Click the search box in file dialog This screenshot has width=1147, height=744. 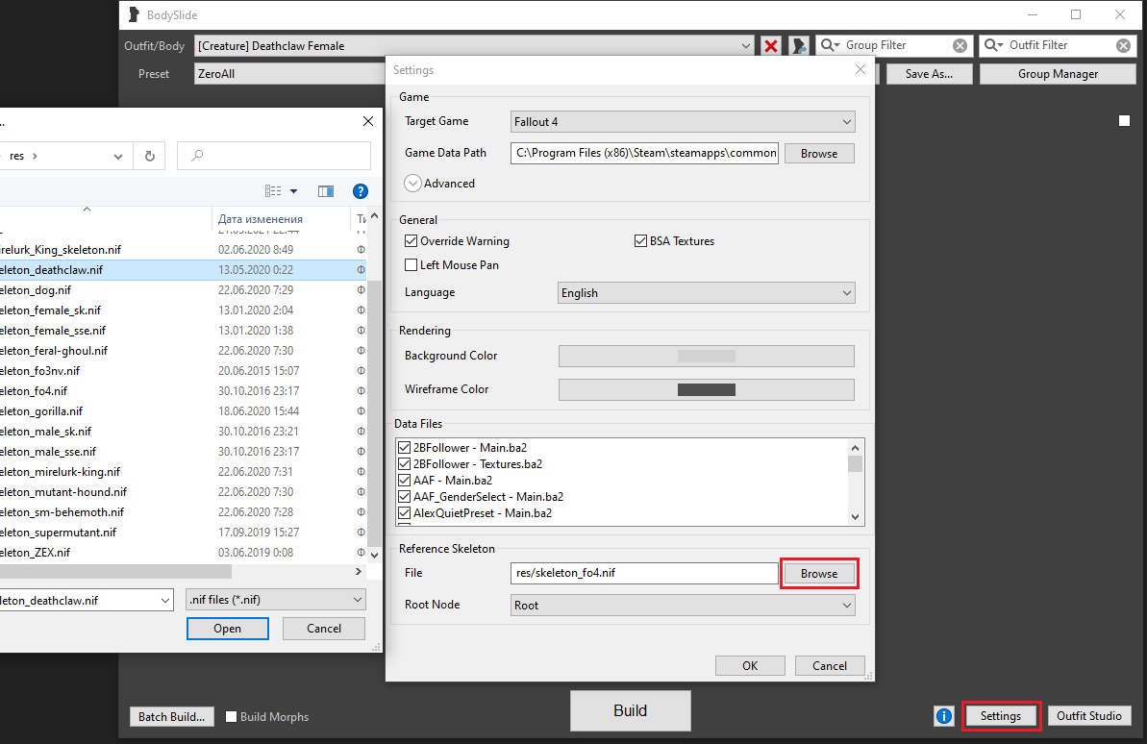274,156
